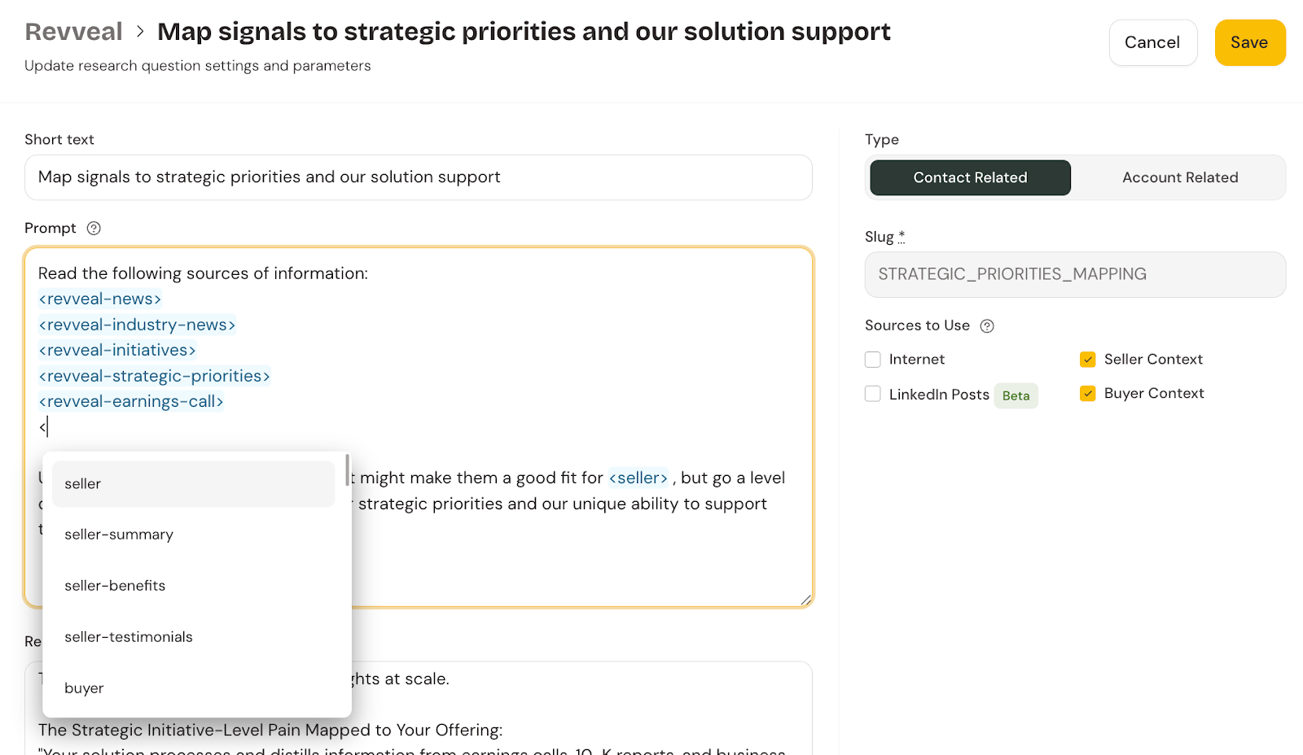1303x755 pixels.
Task: Choose 'buyer' in the autocomplete list
Action: (193, 688)
